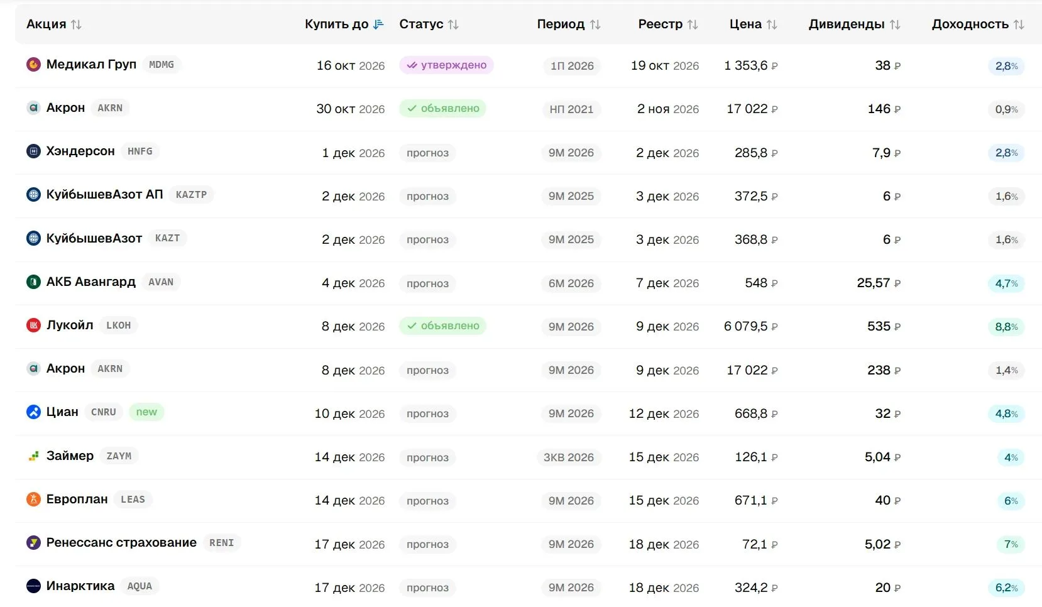Click the НП 2021 period badge

[571, 109]
